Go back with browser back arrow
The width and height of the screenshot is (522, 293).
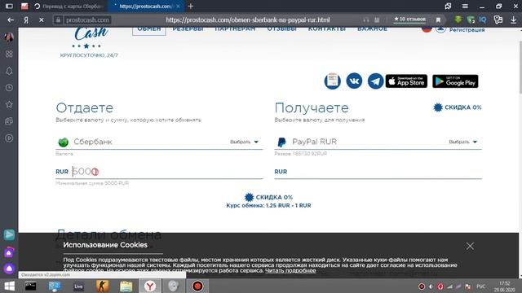tap(11, 20)
